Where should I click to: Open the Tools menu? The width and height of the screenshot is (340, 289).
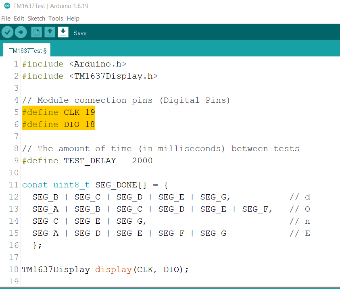[56, 19]
